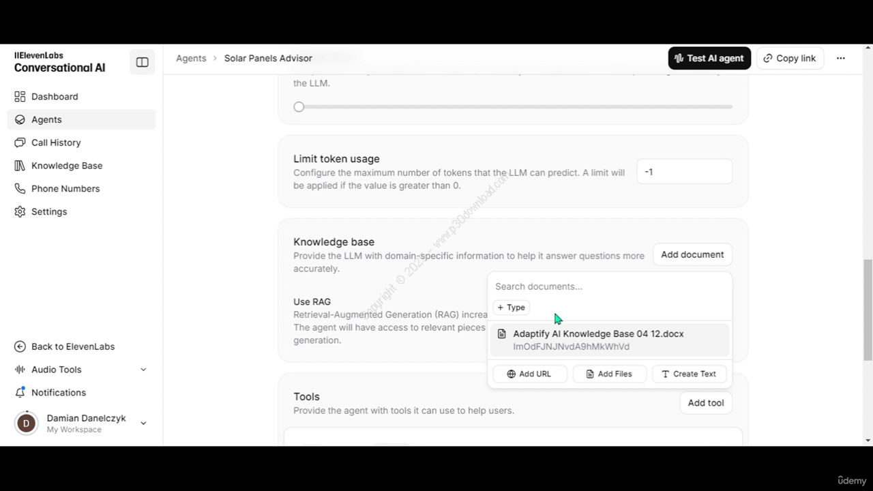Click the T icon in Create Text
Viewport: 873px width, 491px height.
click(665, 374)
